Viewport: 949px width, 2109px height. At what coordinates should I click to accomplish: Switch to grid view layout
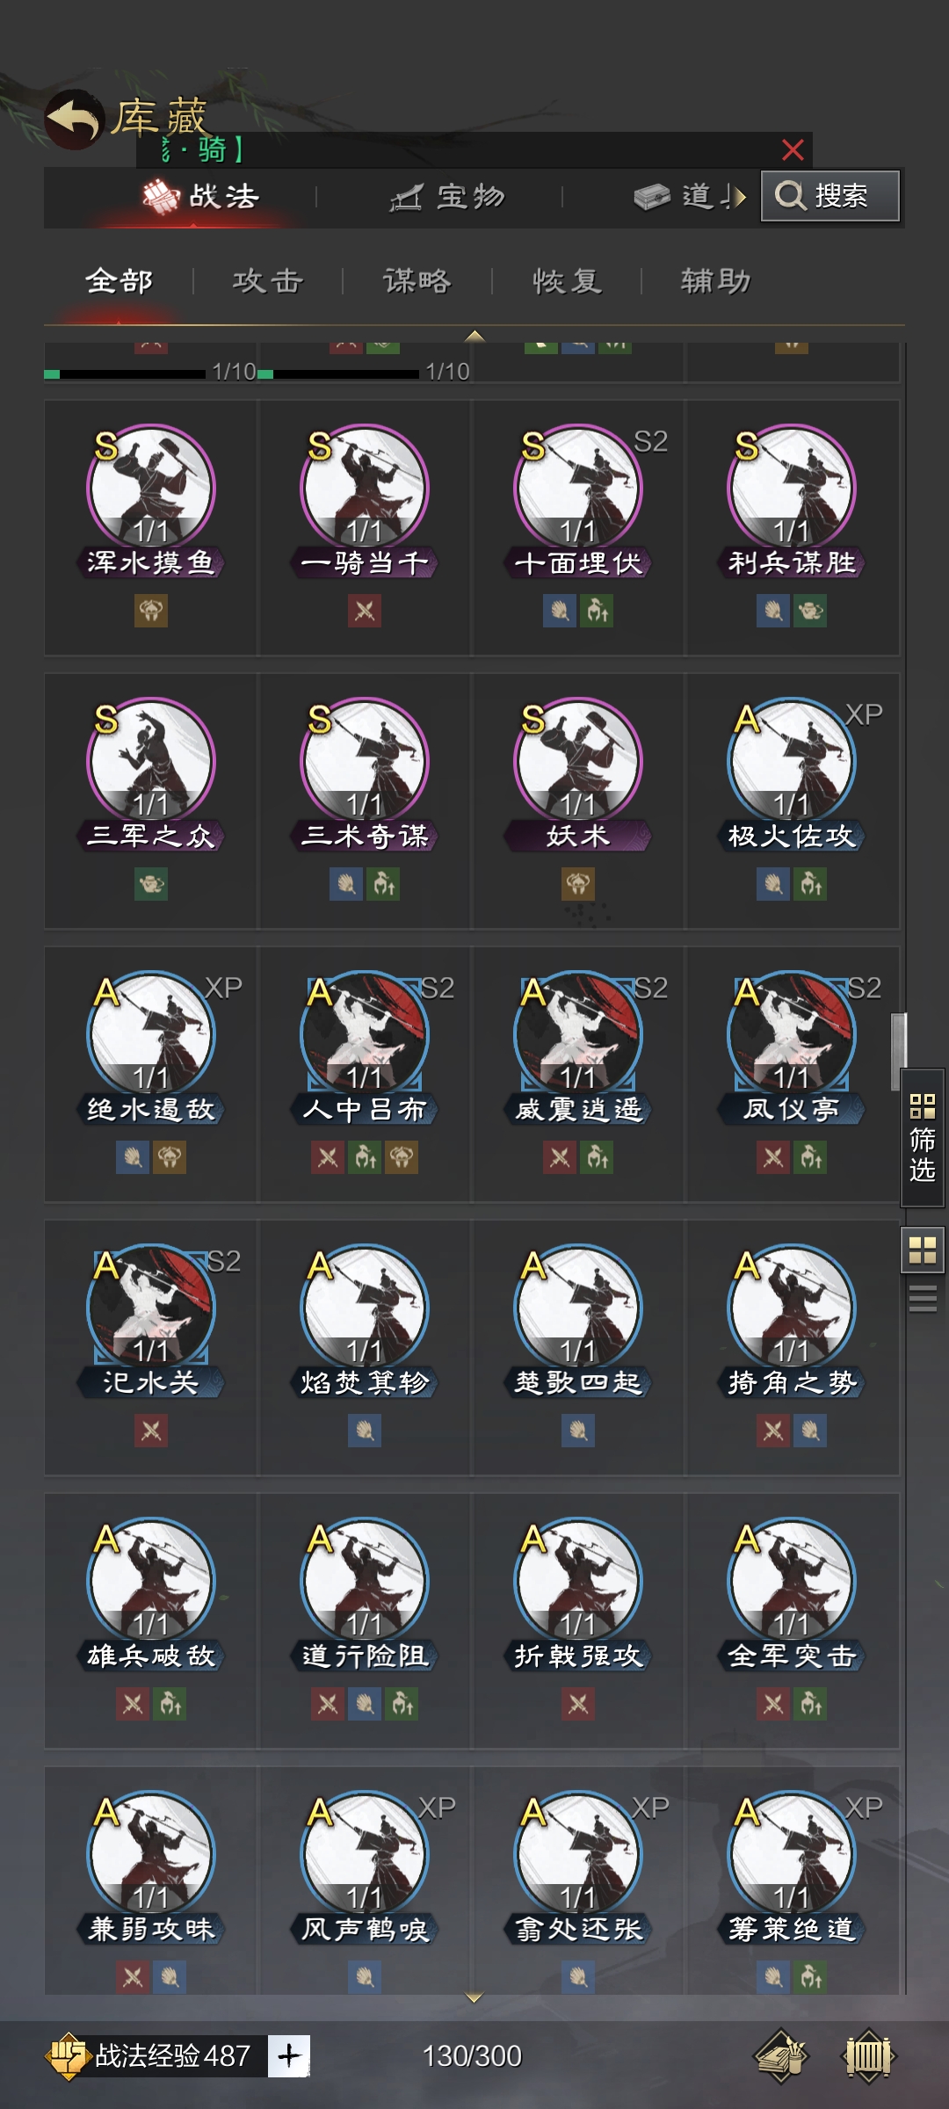point(922,1250)
